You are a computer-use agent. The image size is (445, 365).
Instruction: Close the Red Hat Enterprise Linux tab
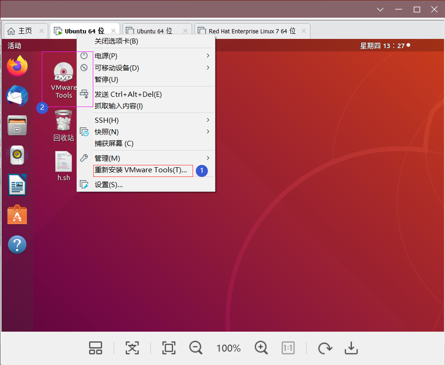coord(303,31)
